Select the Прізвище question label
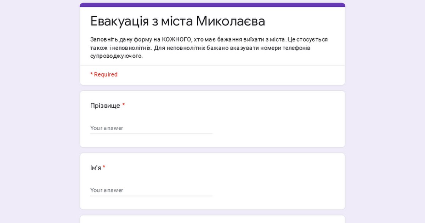 pyautogui.click(x=105, y=106)
